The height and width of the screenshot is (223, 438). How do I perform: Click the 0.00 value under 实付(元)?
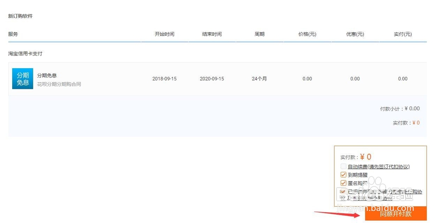tap(403, 79)
